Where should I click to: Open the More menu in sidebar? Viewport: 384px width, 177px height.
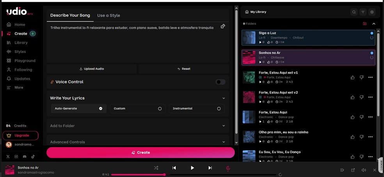15,88
